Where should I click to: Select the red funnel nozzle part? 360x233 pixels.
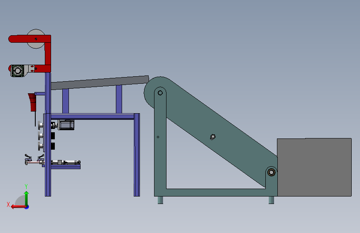pos(32,102)
